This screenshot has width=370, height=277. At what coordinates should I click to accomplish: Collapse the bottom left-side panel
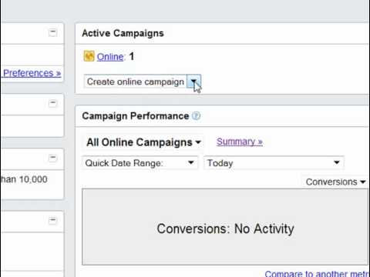click(x=52, y=220)
